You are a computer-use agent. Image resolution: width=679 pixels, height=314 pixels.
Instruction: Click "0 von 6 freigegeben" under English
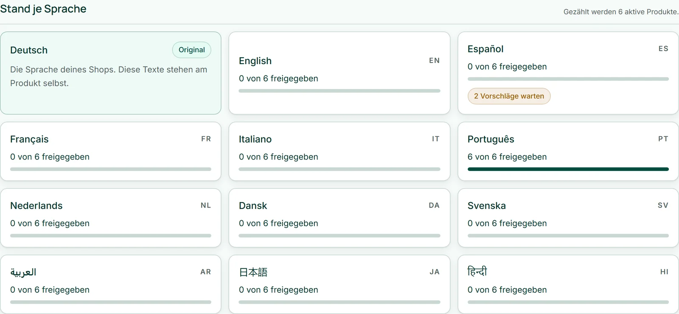[x=278, y=78]
